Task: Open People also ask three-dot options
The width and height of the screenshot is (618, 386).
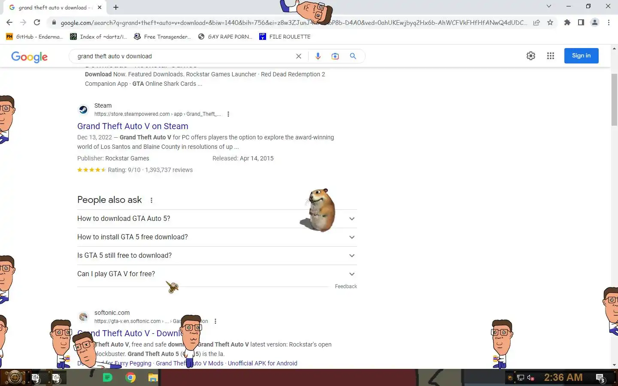Action: tap(151, 200)
